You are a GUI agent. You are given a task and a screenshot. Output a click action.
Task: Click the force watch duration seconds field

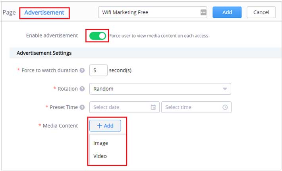(x=99, y=70)
